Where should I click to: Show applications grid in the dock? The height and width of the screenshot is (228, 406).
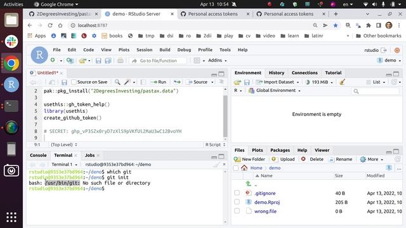pyautogui.click(x=11, y=217)
